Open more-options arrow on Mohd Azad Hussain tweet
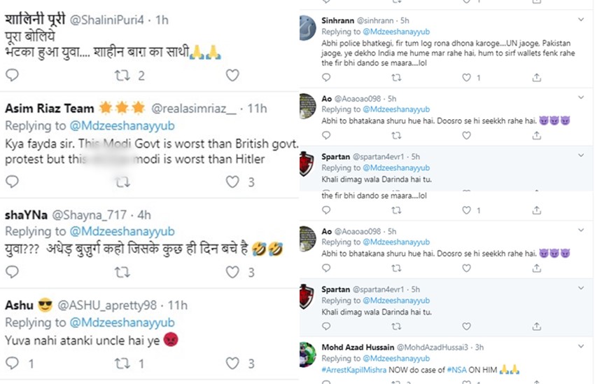This screenshot has height=384, width=595. coord(580,346)
